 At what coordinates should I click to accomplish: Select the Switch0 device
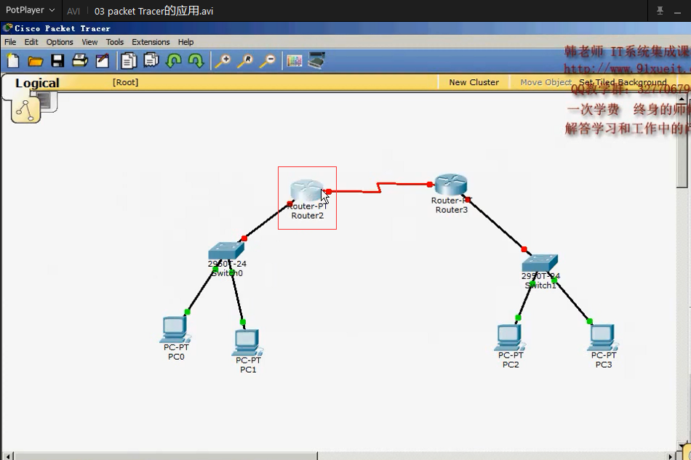226,251
